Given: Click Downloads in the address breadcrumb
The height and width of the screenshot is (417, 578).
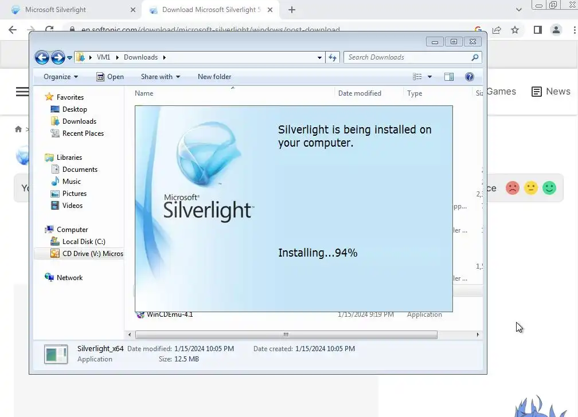Looking at the screenshot, I should [141, 57].
